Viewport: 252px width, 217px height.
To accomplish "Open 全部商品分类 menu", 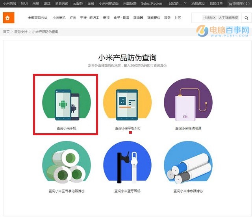I will 38,18.
